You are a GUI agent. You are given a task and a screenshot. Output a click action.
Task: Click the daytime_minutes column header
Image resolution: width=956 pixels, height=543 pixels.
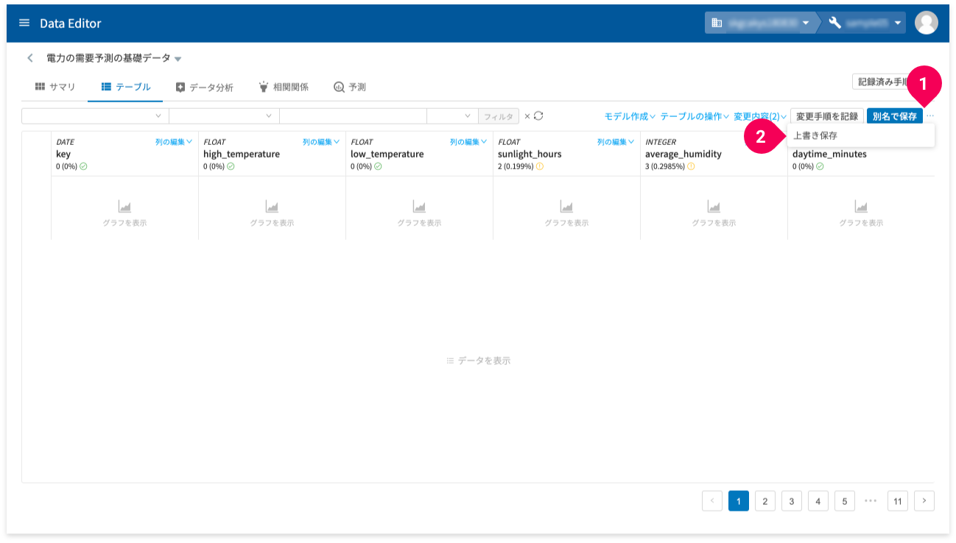point(829,155)
